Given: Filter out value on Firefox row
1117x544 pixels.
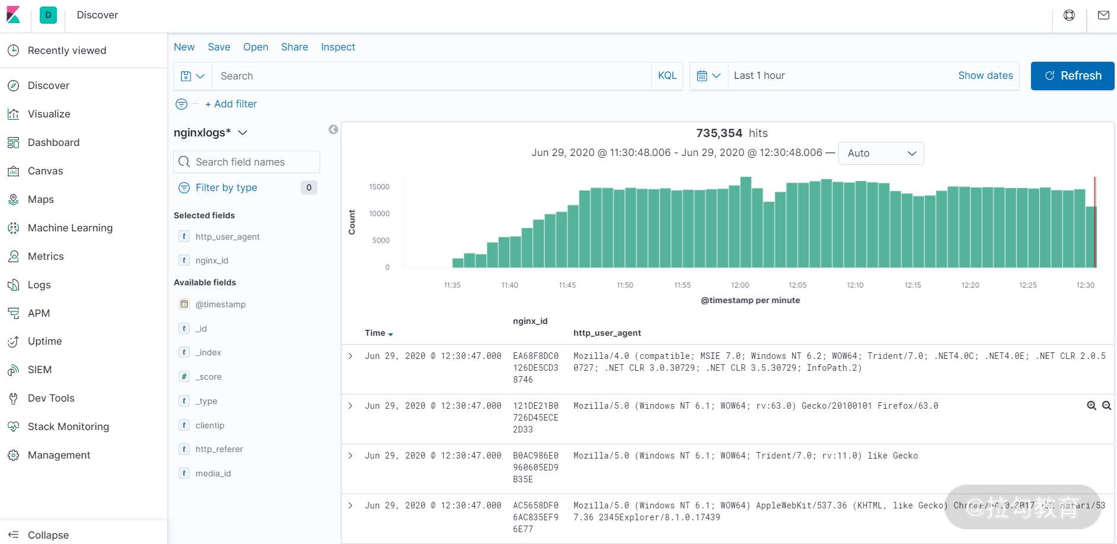Looking at the screenshot, I should tap(1107, 406).
